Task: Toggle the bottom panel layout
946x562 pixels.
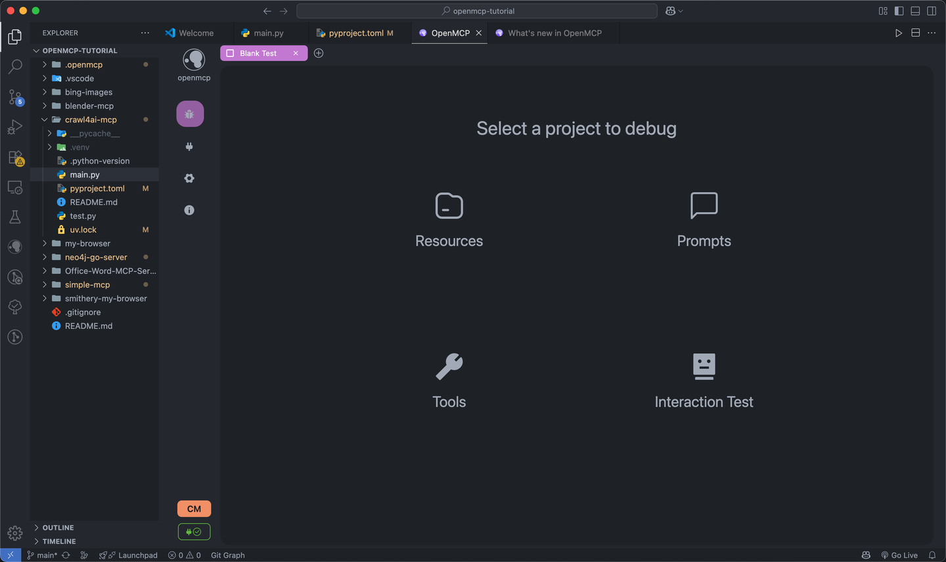Action: (x=915, y=11)
